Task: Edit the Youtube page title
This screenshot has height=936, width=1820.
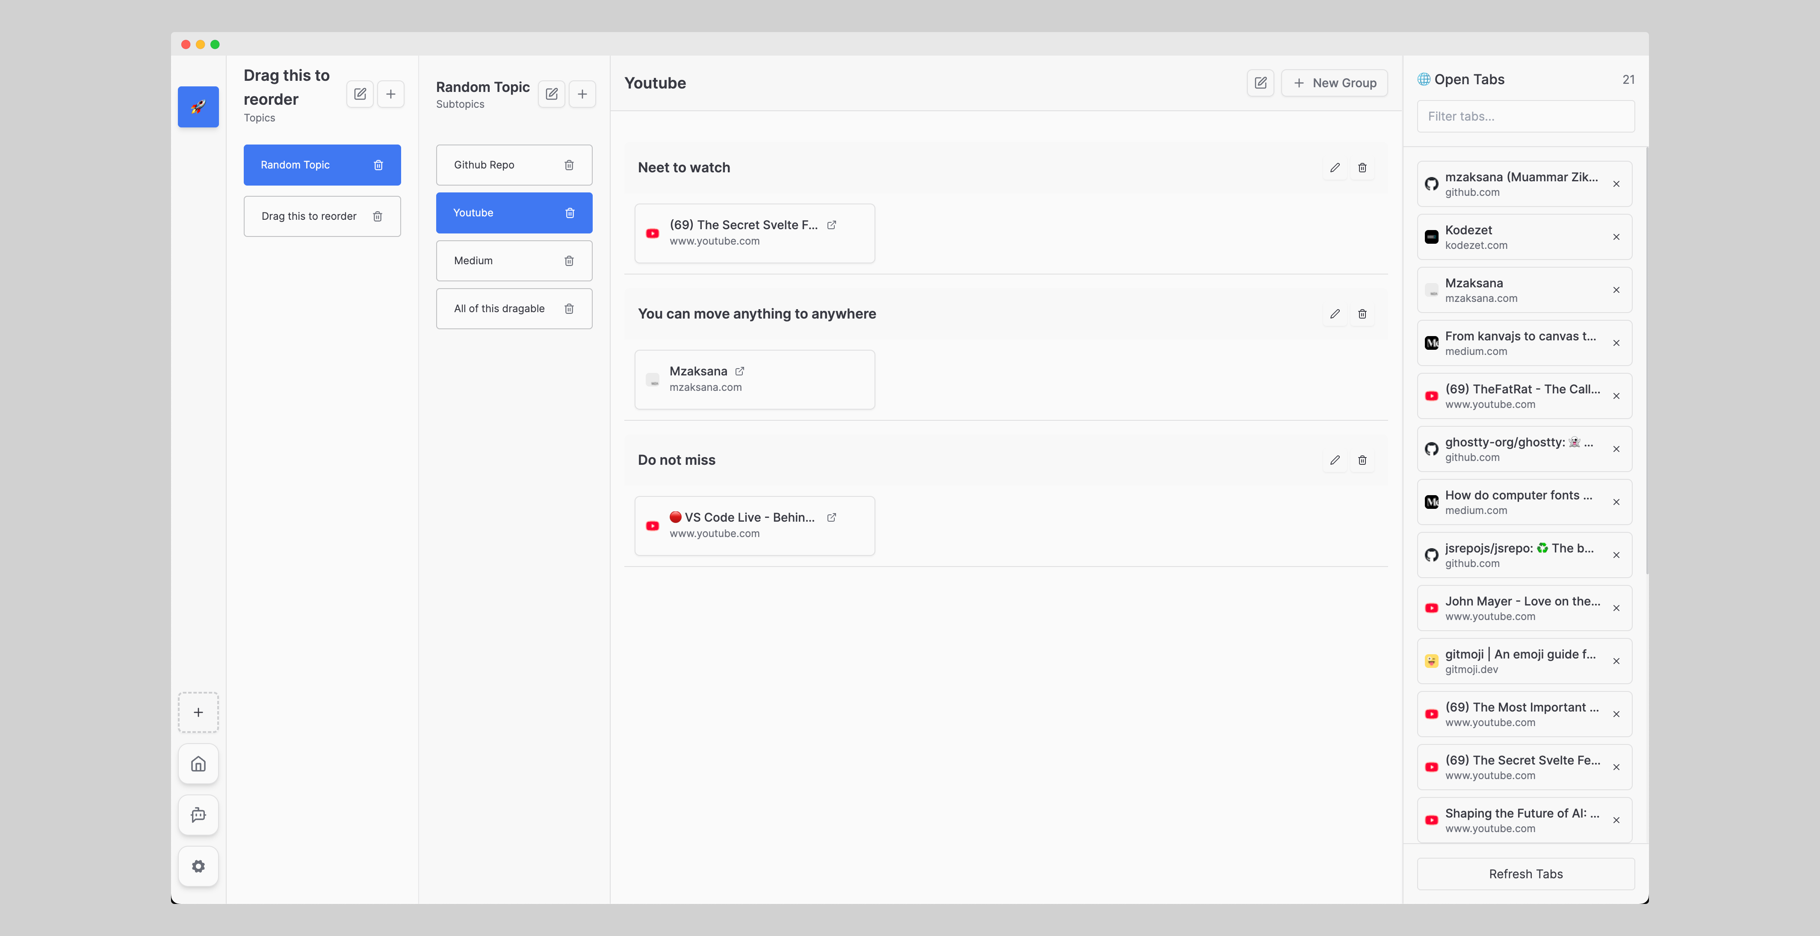Action: point(1260,83)
